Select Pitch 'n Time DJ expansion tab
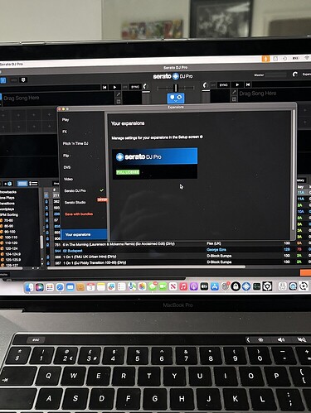 click(75, 143)
